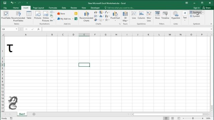Add a new sheet with plus icon

click(34, 114)
